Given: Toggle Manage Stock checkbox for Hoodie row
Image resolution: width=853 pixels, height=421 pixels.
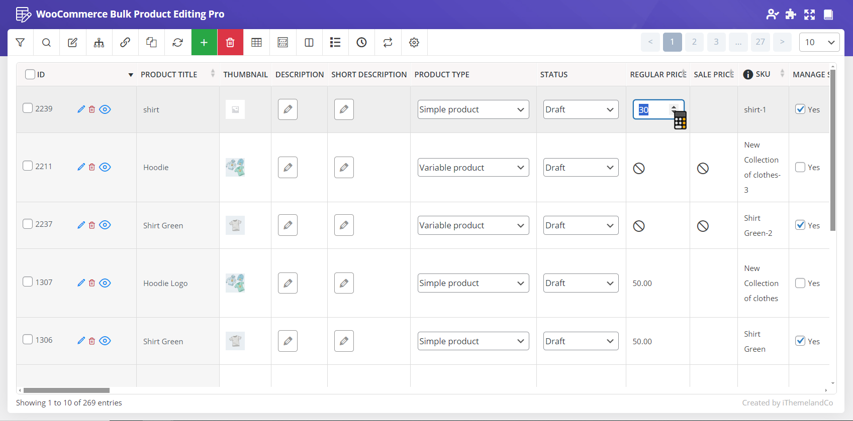Looking at the screenshot, I should tap(800, 167).
